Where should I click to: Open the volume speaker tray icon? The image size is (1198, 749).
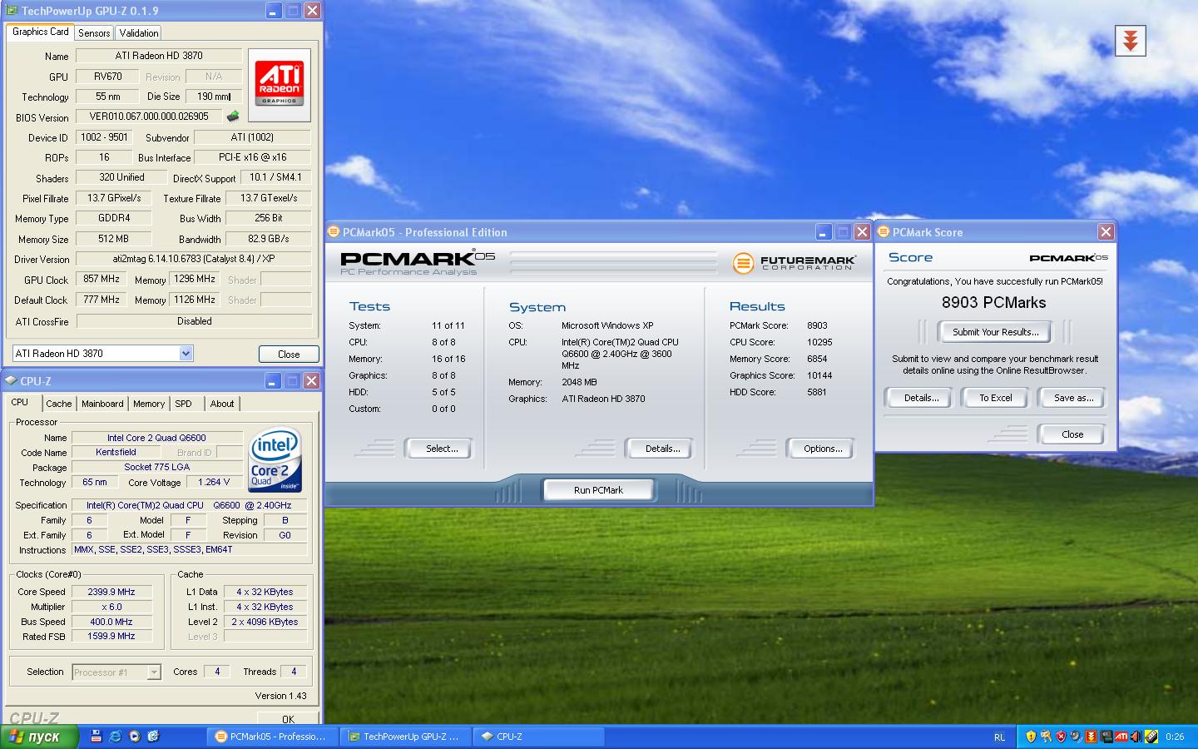(x=1136, y=737)
